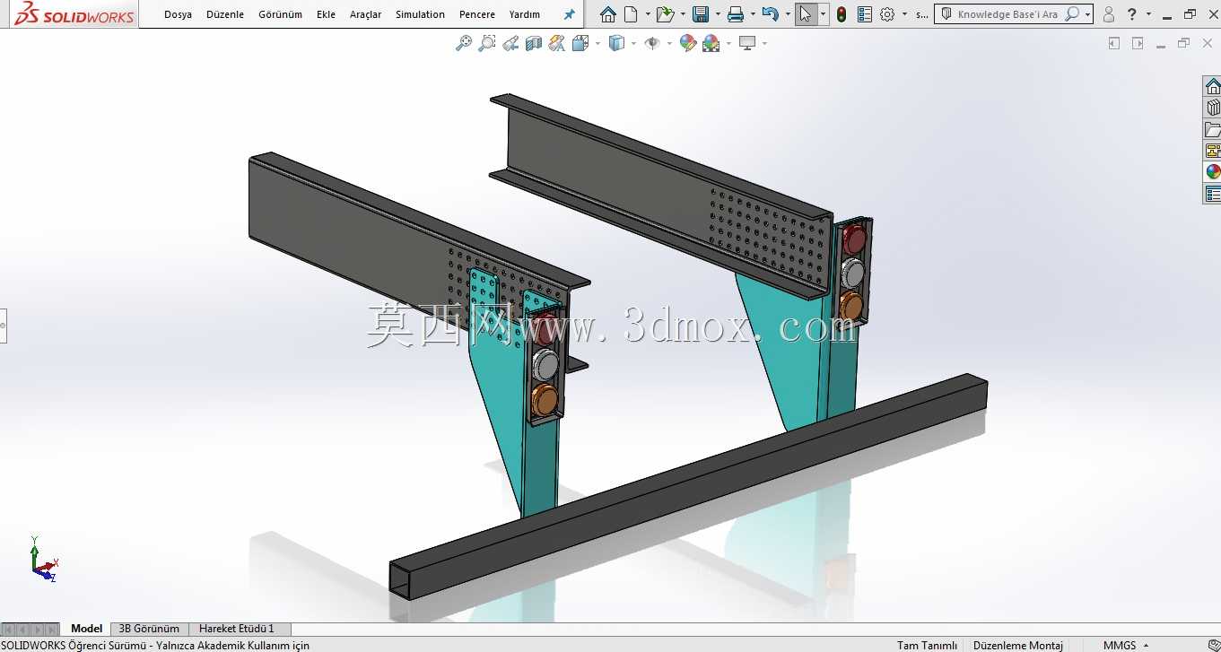Viewport: 1221px width, 652px height.
Task: Expand the Open file dropdown arrow
Action: (x=684, y=14)
